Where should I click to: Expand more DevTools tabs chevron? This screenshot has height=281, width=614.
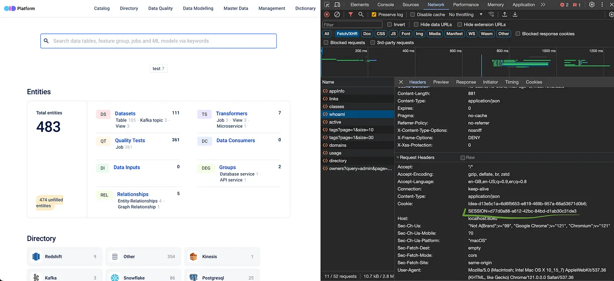tap(543, 5)
